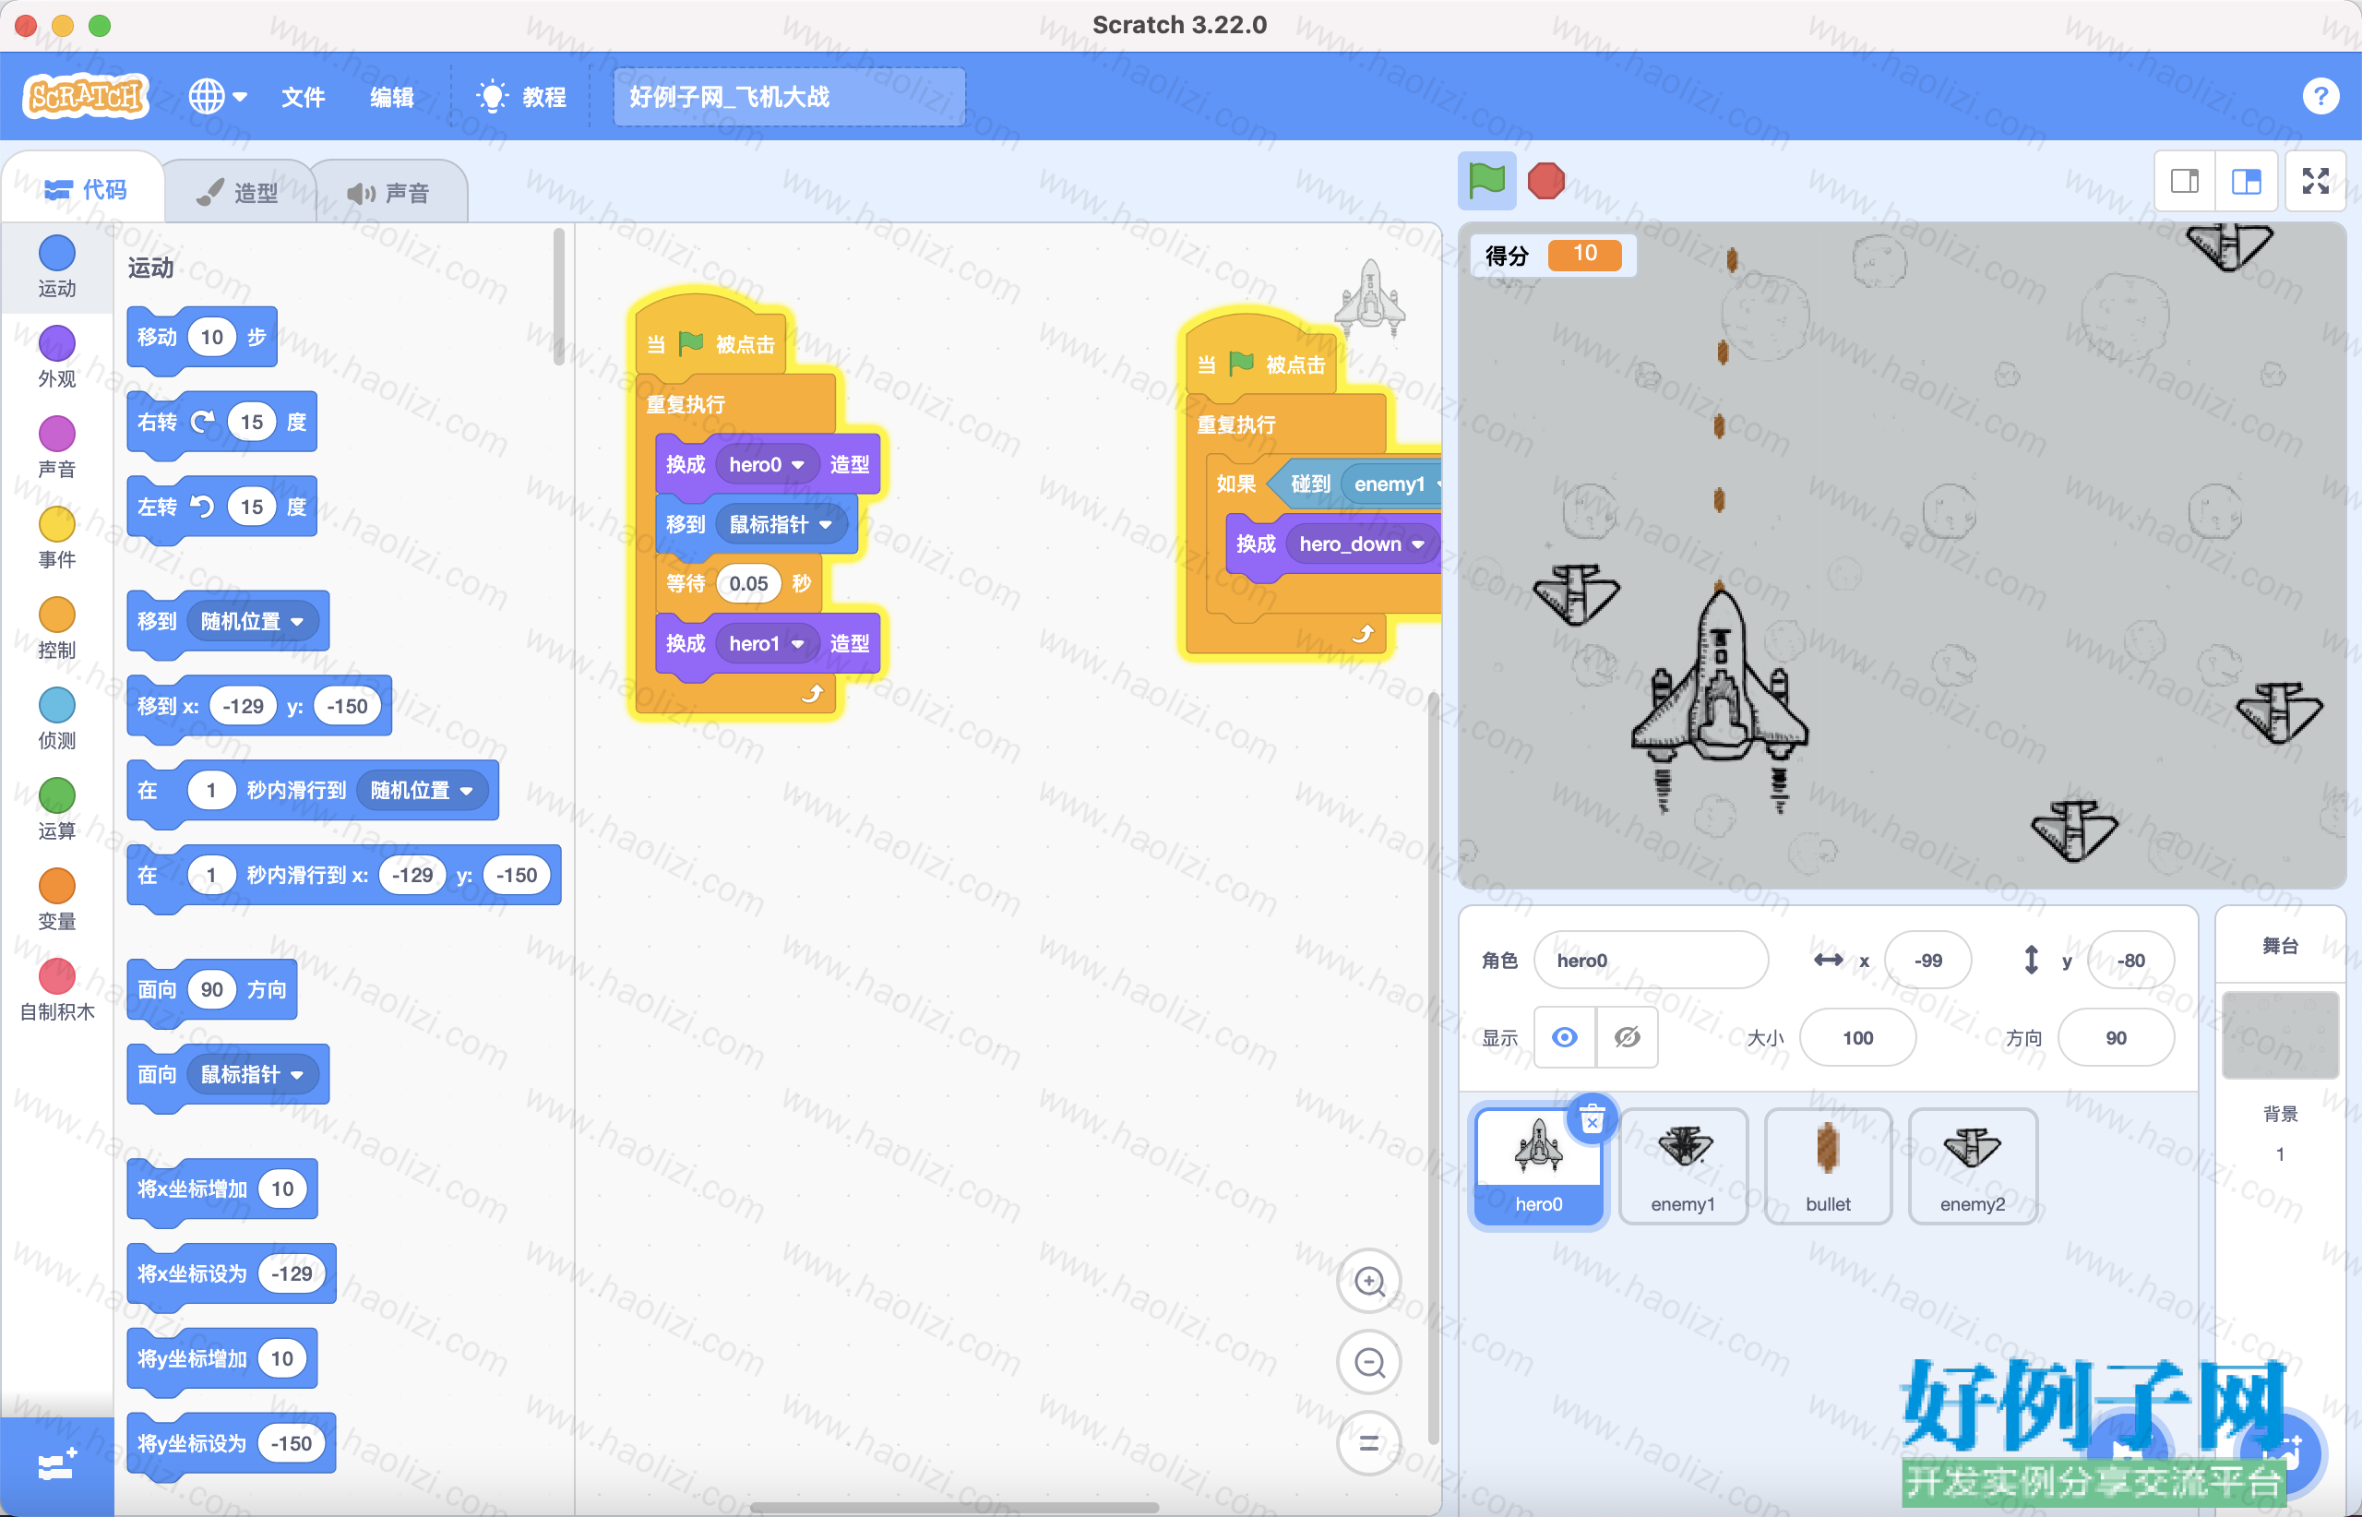2362x1517 pixels.
Task: Open the 教程 tutorials
Action: pos(521,97)
